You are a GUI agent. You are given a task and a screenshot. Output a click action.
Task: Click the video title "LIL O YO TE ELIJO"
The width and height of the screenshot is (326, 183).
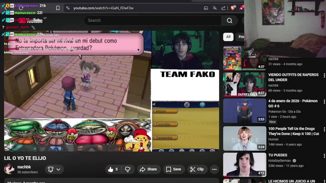coord(25,158)
